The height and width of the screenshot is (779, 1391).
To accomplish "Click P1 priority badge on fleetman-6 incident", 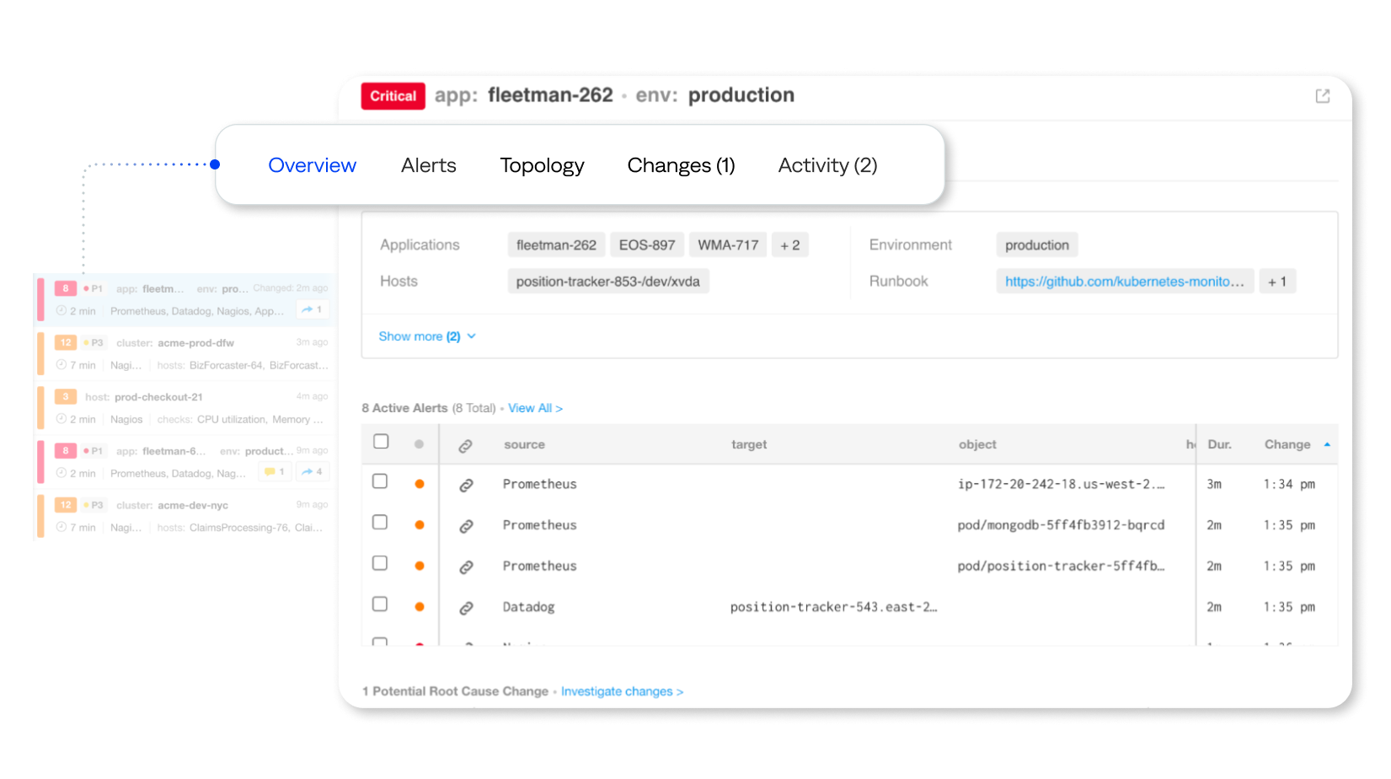I will click(93, 451).
